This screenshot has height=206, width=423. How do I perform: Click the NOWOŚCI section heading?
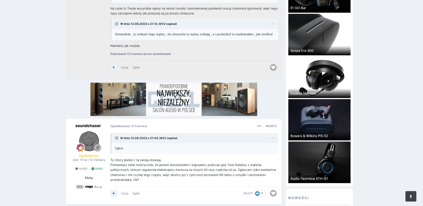click(x=298, y=198)
